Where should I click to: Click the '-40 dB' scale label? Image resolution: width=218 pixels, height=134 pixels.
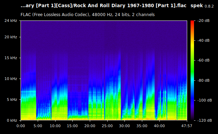203,40
